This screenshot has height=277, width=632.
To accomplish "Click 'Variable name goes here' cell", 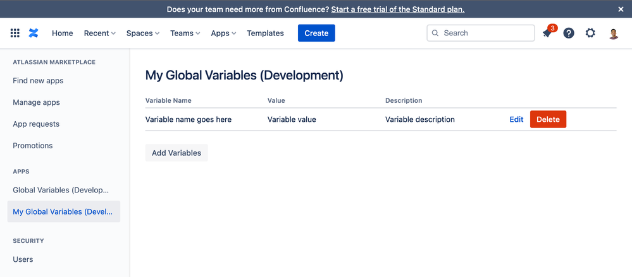I will 189,119.
